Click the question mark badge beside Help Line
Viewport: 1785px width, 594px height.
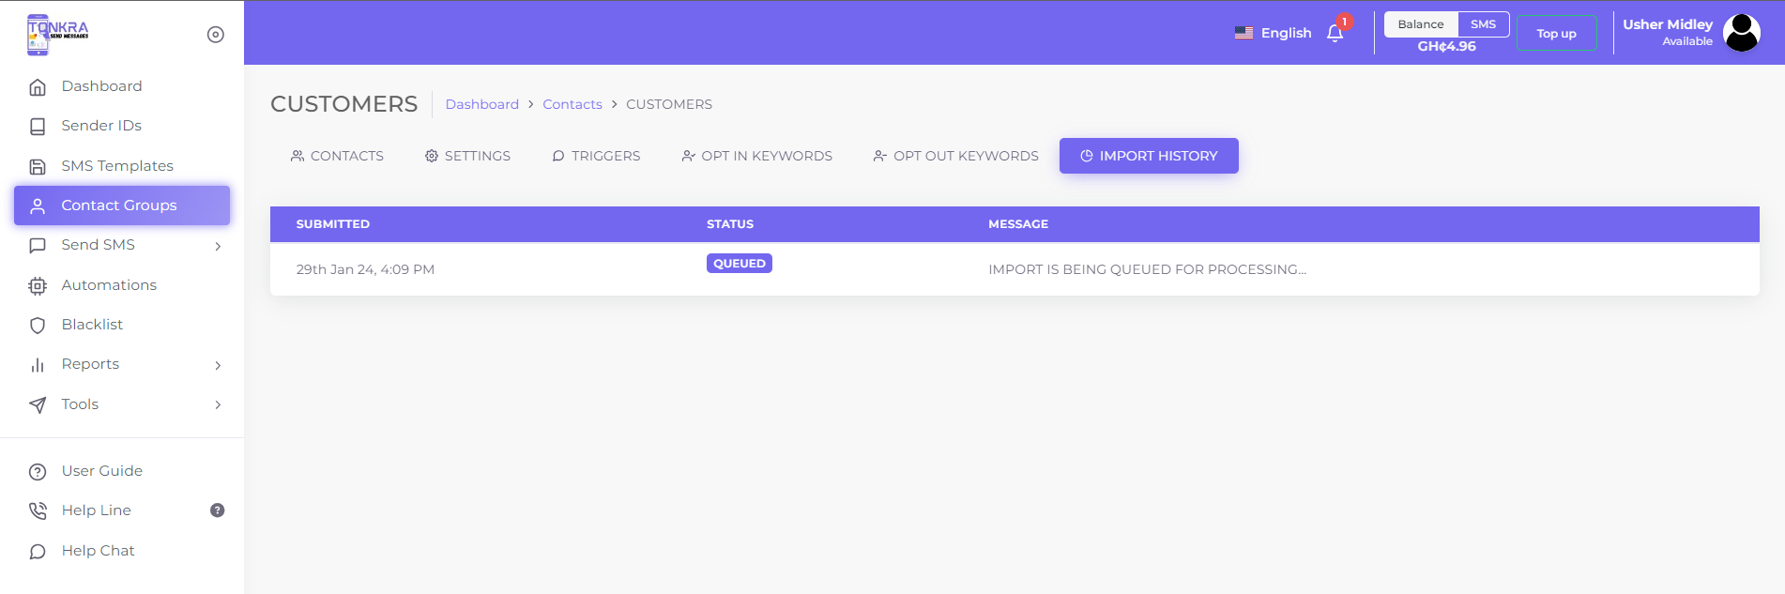point(217,510)
